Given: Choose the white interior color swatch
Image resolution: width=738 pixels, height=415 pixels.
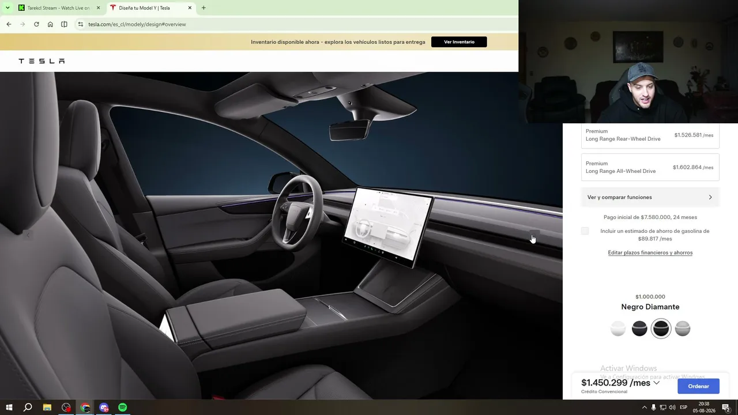Looking at the screenshot, I should tap(618, 329).
